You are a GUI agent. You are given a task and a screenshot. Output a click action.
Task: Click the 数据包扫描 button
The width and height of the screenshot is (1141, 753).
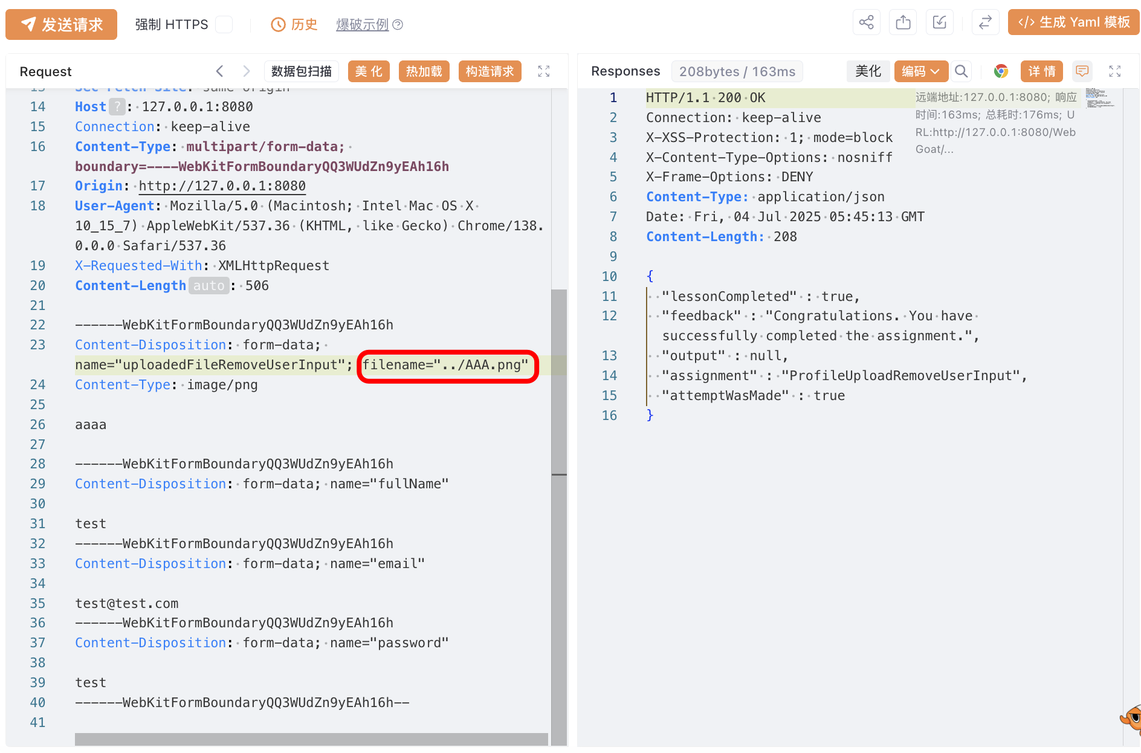(x=302, y=71)
